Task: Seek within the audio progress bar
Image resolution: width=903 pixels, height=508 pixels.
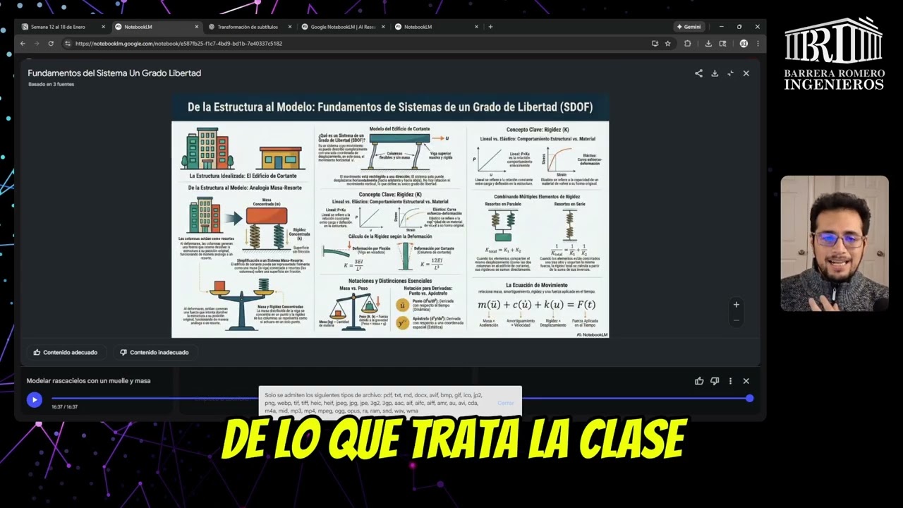Action: (400, 399)
